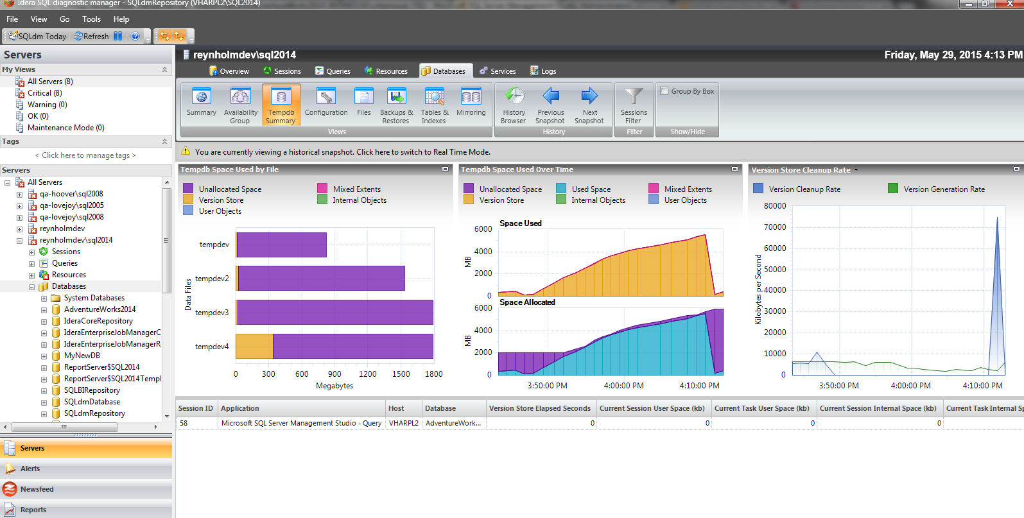
Task: Collapse the Databases tree node
Action: coord(31,287)
